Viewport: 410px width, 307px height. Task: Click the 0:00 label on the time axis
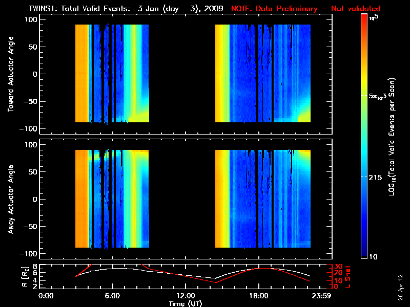pyautogui.click(x=46, y=296)
